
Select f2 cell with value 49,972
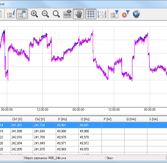click(x=90, y=143)
